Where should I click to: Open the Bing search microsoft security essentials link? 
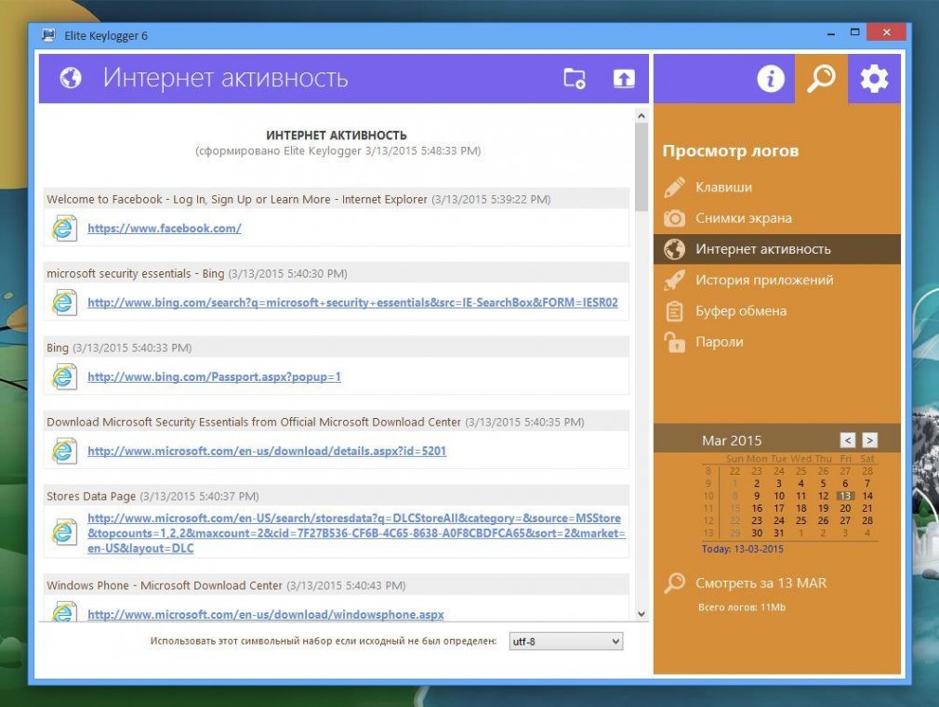click(x=352, y=302)
